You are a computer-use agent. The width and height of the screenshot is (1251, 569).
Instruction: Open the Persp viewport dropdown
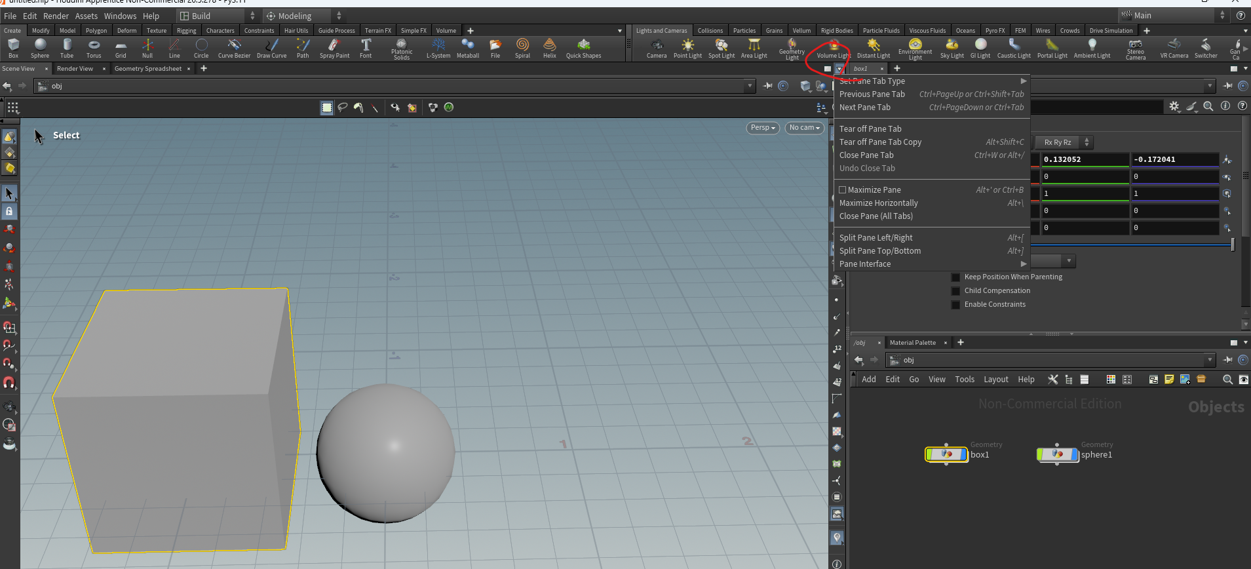click(763, 128)
